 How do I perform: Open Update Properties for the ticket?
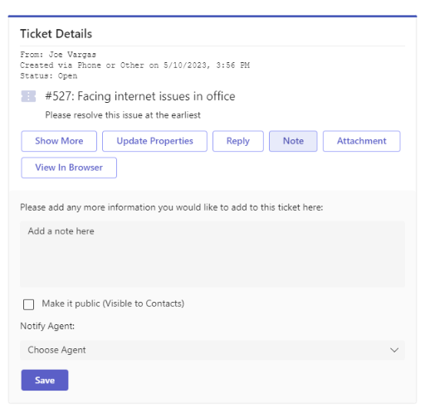tap(154, 141)
